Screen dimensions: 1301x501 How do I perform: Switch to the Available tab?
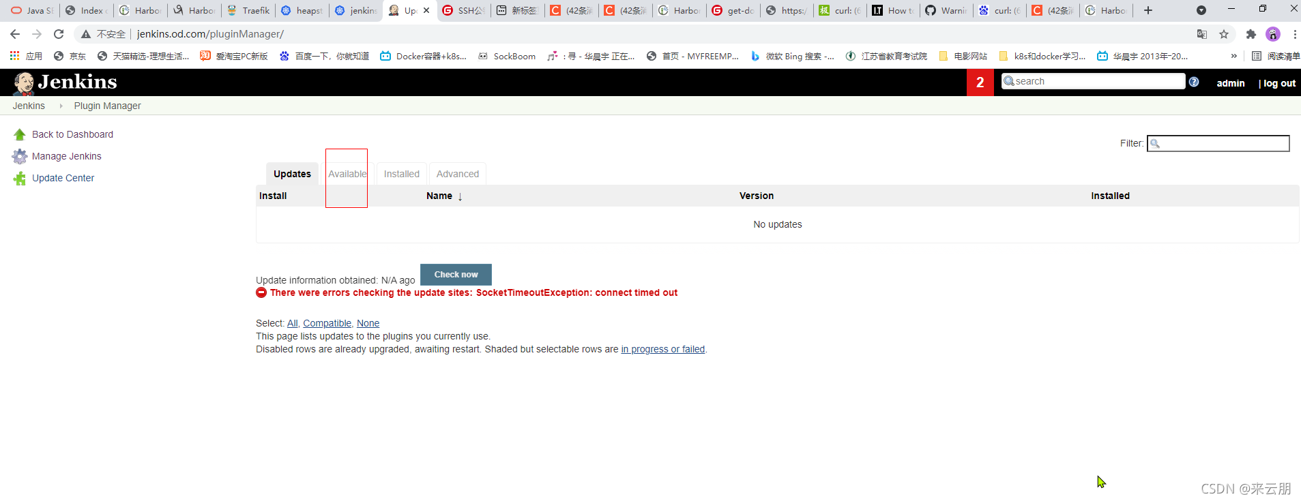tap(347, 174)
